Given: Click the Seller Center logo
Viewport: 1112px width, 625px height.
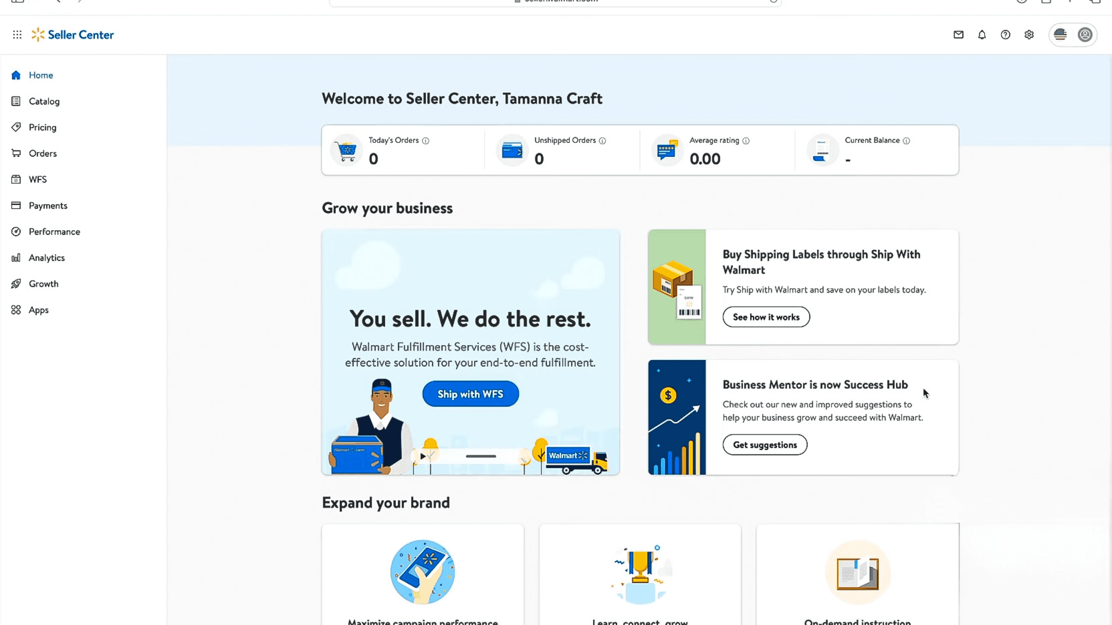Looking at the screenshot, I should pos(72,34).
